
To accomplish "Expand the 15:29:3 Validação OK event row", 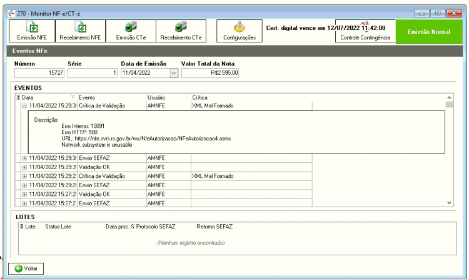I will [x=24, y=167].
